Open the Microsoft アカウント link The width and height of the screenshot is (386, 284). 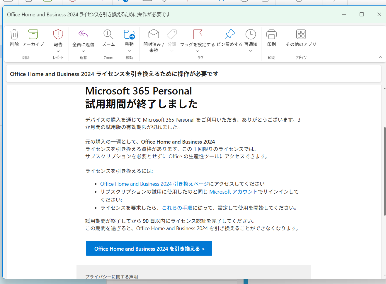click(233, 192)
